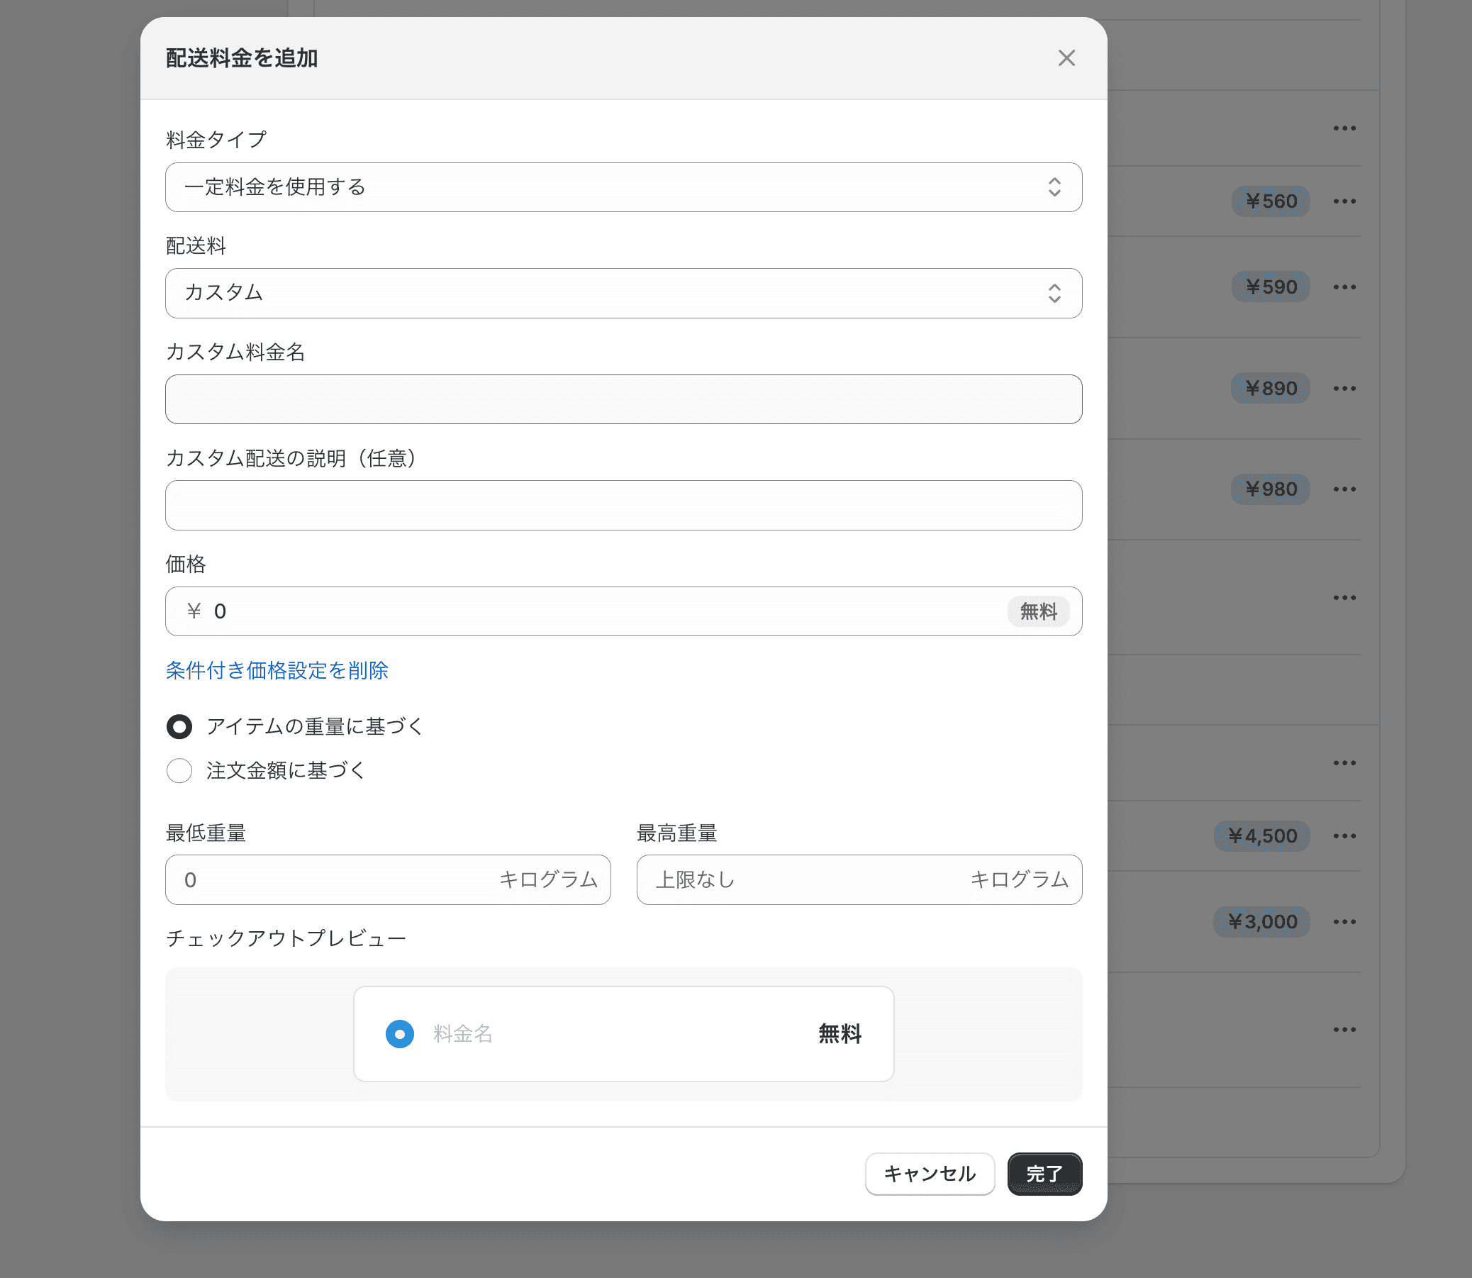Open the 料金タイプ dropdown
1472x1278 pixels.
623,187
